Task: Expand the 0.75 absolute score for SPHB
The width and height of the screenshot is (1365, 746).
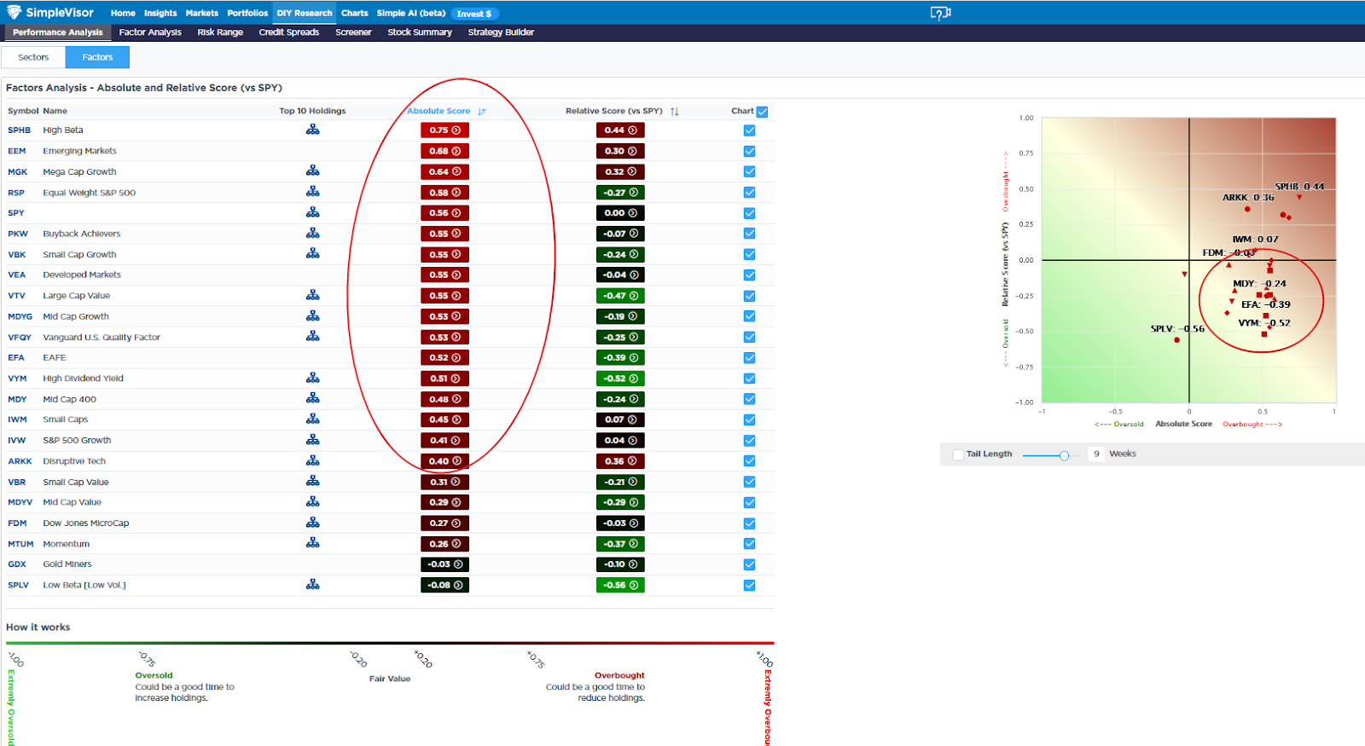Action: [444, 130]
